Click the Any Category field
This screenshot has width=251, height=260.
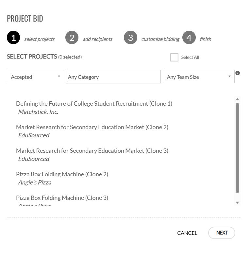click(113, 77)
